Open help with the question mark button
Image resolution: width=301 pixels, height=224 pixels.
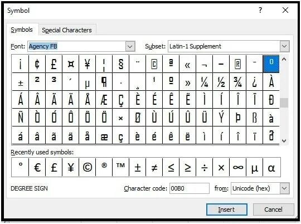(260, 10)
